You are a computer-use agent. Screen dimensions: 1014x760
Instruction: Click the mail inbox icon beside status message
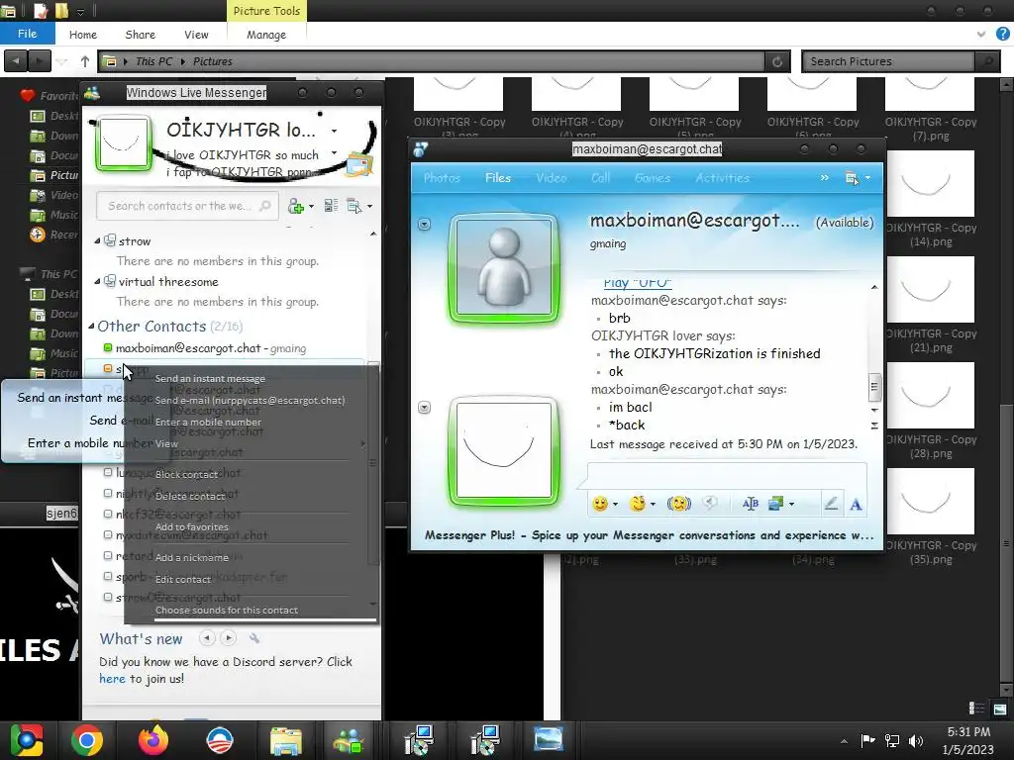(358, 165)
